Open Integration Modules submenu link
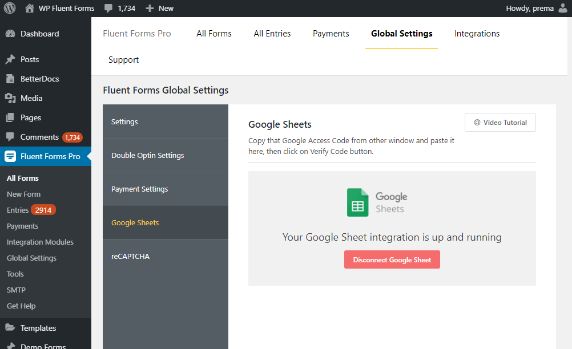This screenshot has width=572, height=349. 40,242
